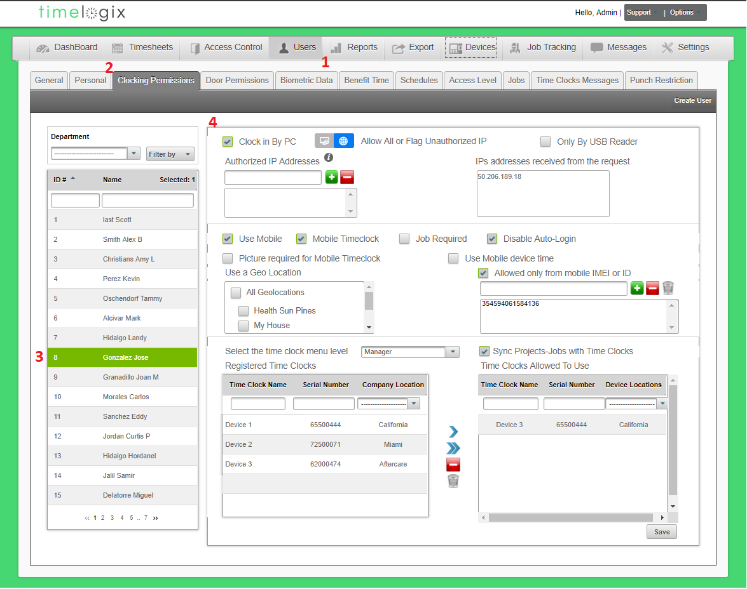Click the Save button
747x589 pixels.
(x=661, y=532)
